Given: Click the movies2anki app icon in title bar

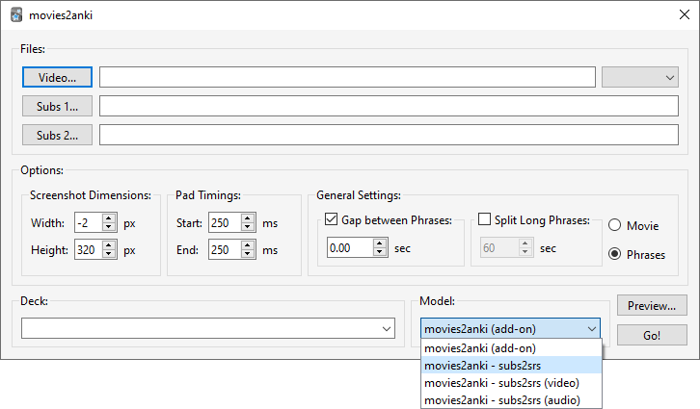Looking at the screenshot, I should tap(16, 15).
